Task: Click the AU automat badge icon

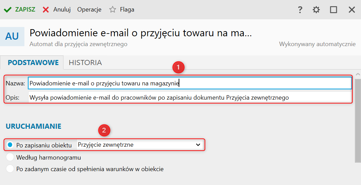Action: tap(12, 36)
